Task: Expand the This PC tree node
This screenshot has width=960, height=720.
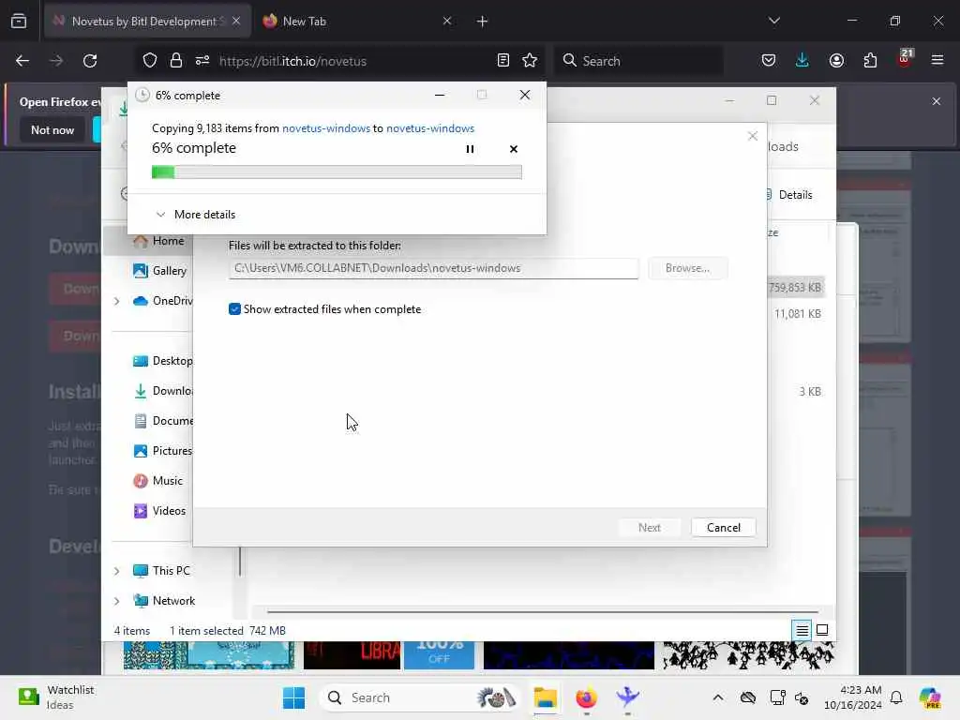Action: point(117,571)
